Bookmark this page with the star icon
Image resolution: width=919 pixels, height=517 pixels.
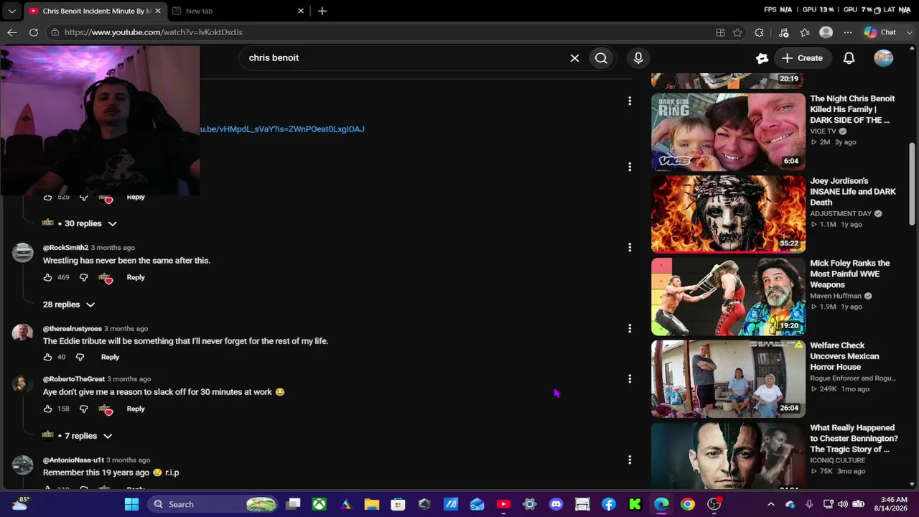coord(737,32)
